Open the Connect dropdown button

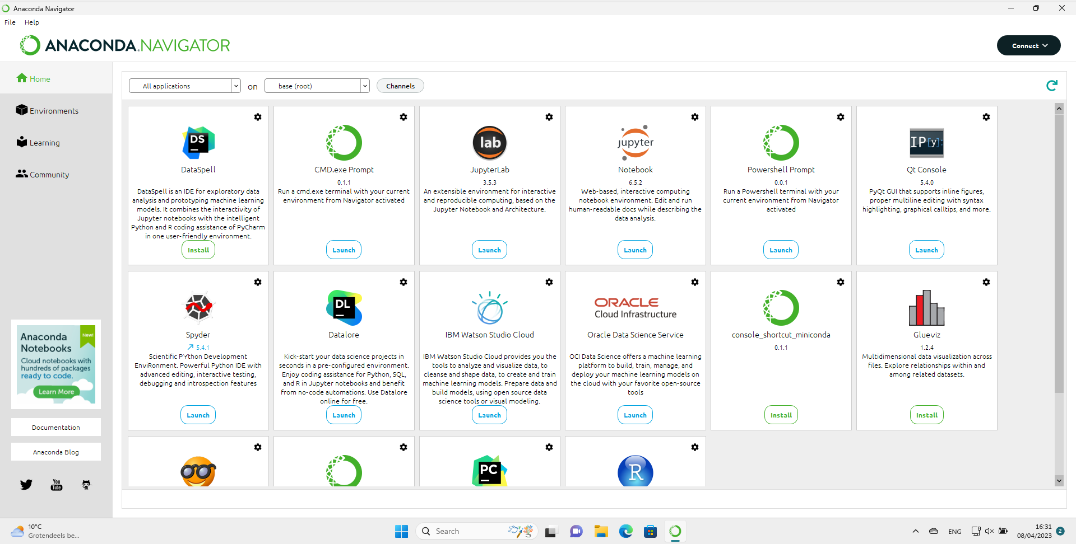pos(1029,45)
